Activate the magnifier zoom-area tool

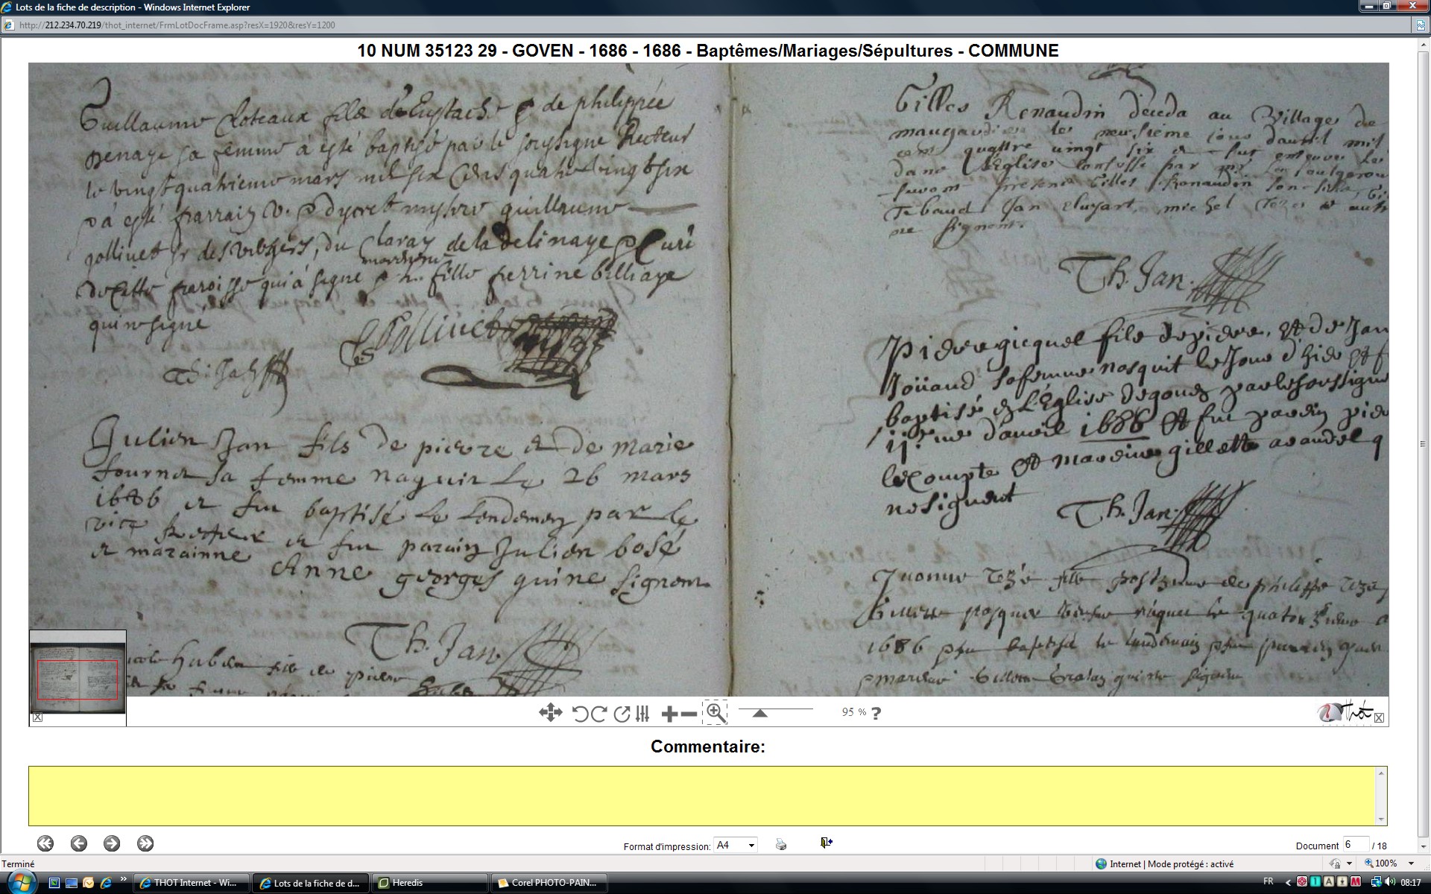tap(715, 712)
